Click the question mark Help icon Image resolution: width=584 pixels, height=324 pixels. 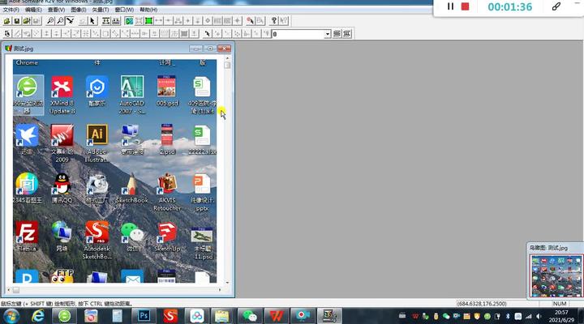pyautogui.click(x=274, y=21)
